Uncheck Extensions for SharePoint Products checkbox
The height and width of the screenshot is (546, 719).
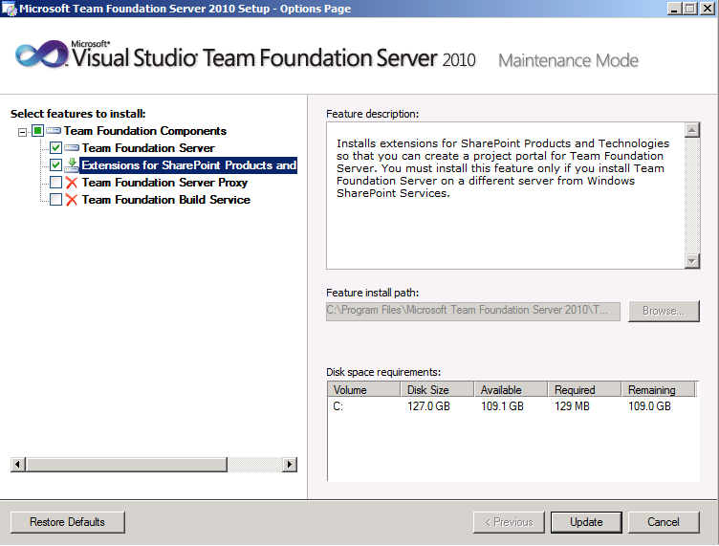(56, 165)
